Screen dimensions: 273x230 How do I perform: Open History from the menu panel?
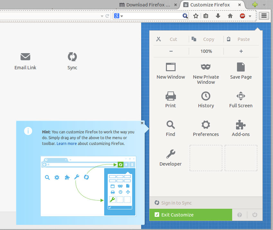click(206, 96)
